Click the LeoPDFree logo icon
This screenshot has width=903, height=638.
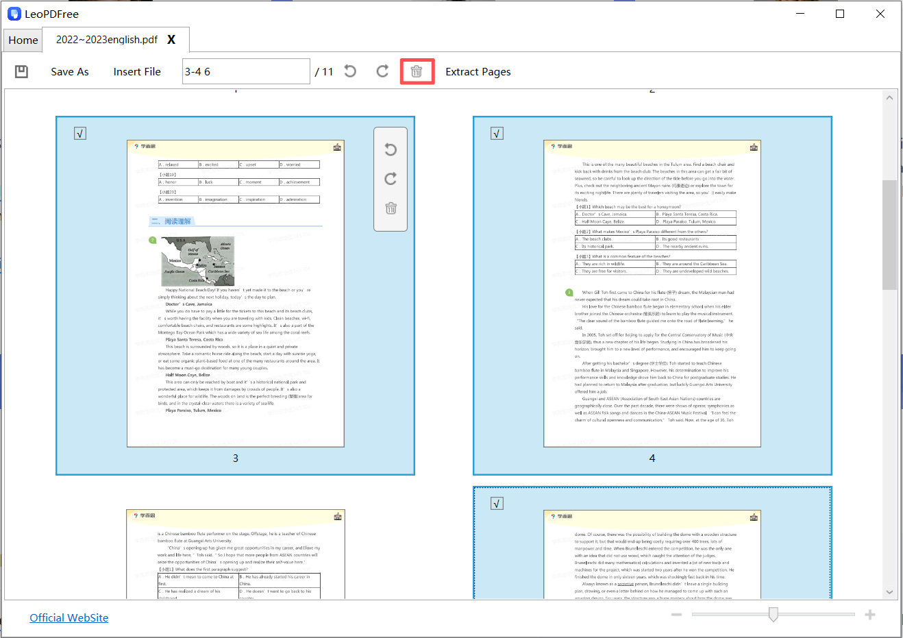14,13
